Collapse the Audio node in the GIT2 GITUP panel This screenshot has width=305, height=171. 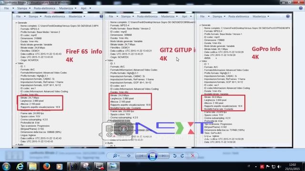106,143
